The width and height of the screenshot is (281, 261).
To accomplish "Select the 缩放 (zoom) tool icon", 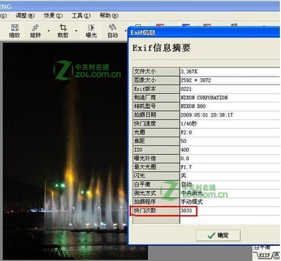I will point(15,31).
